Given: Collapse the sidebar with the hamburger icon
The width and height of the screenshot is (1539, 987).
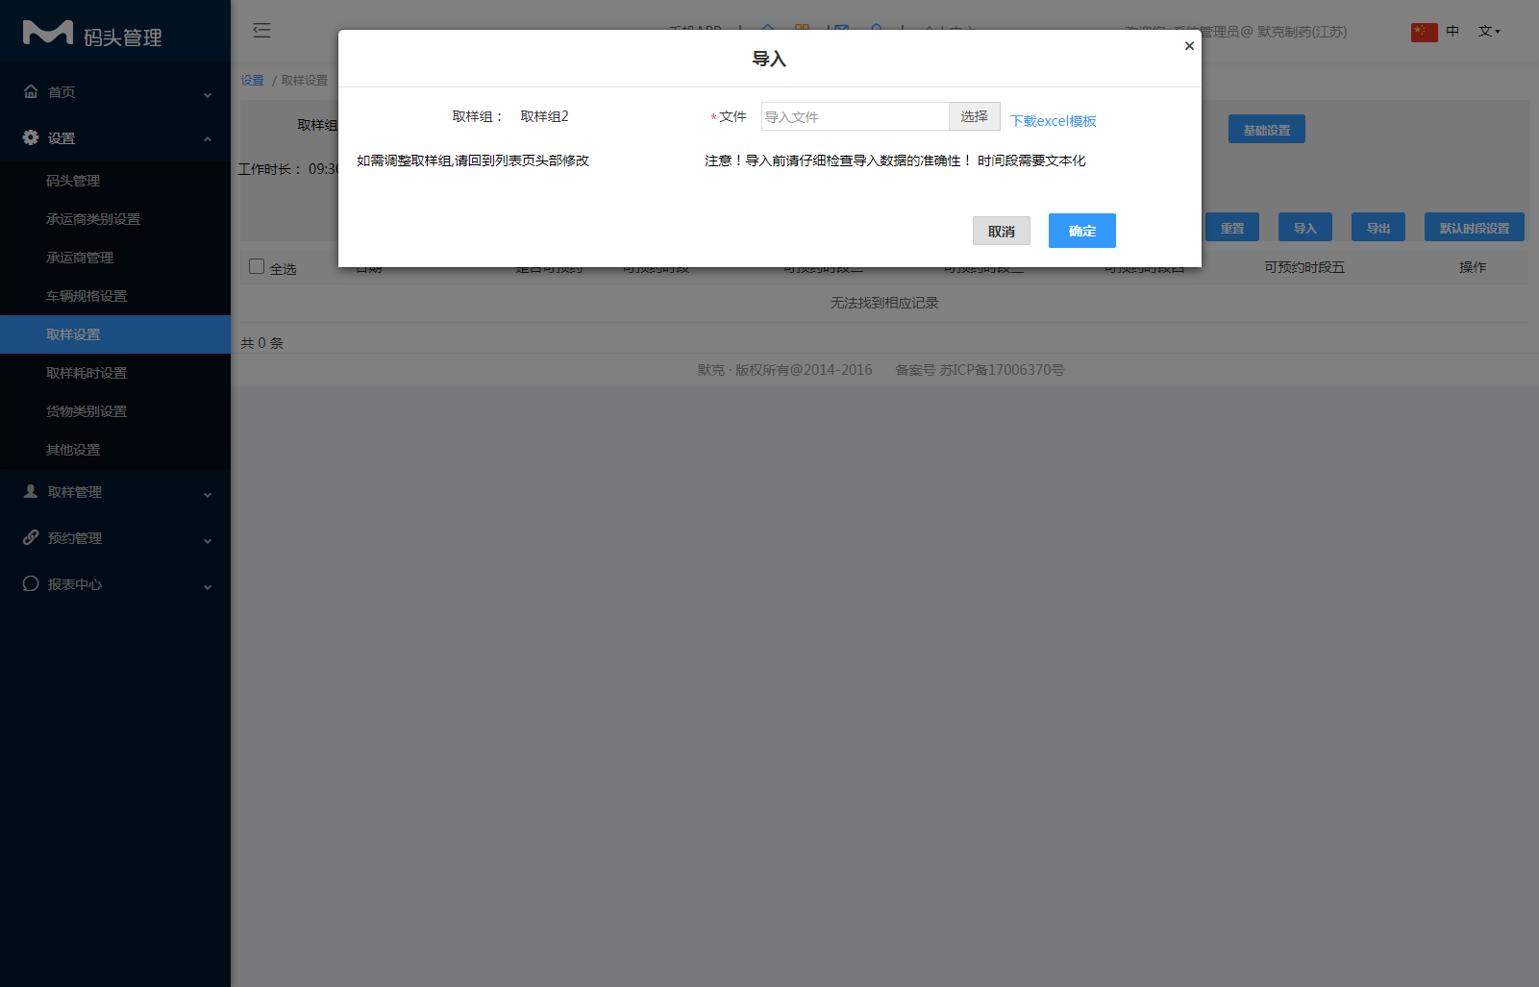Looking at the screenshot, I should click(x=261, y=31).
